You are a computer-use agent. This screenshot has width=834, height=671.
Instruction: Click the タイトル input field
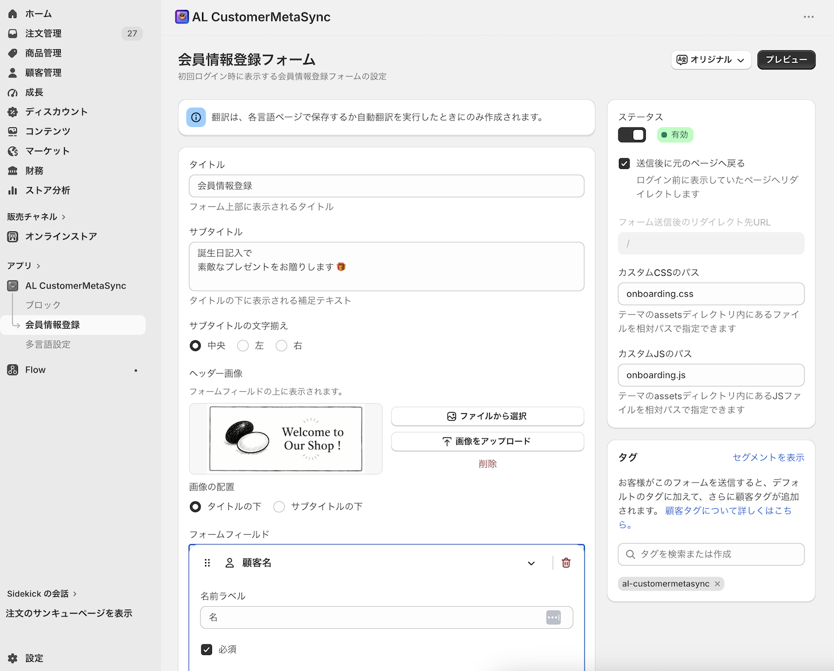click(386, 186)
